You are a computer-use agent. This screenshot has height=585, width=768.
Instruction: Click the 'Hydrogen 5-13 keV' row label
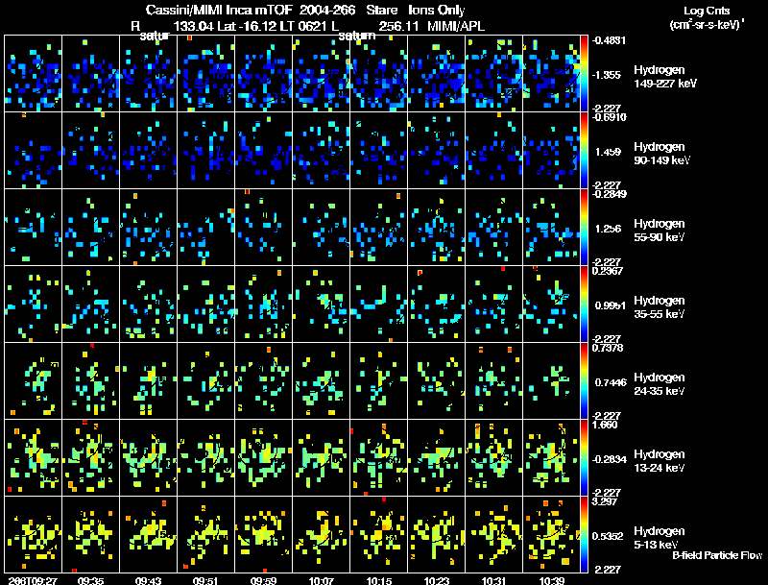660,538
